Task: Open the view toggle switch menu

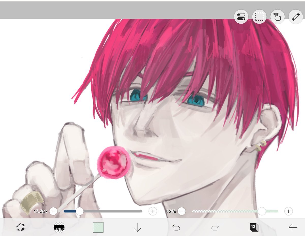Action: click(241, 17)
